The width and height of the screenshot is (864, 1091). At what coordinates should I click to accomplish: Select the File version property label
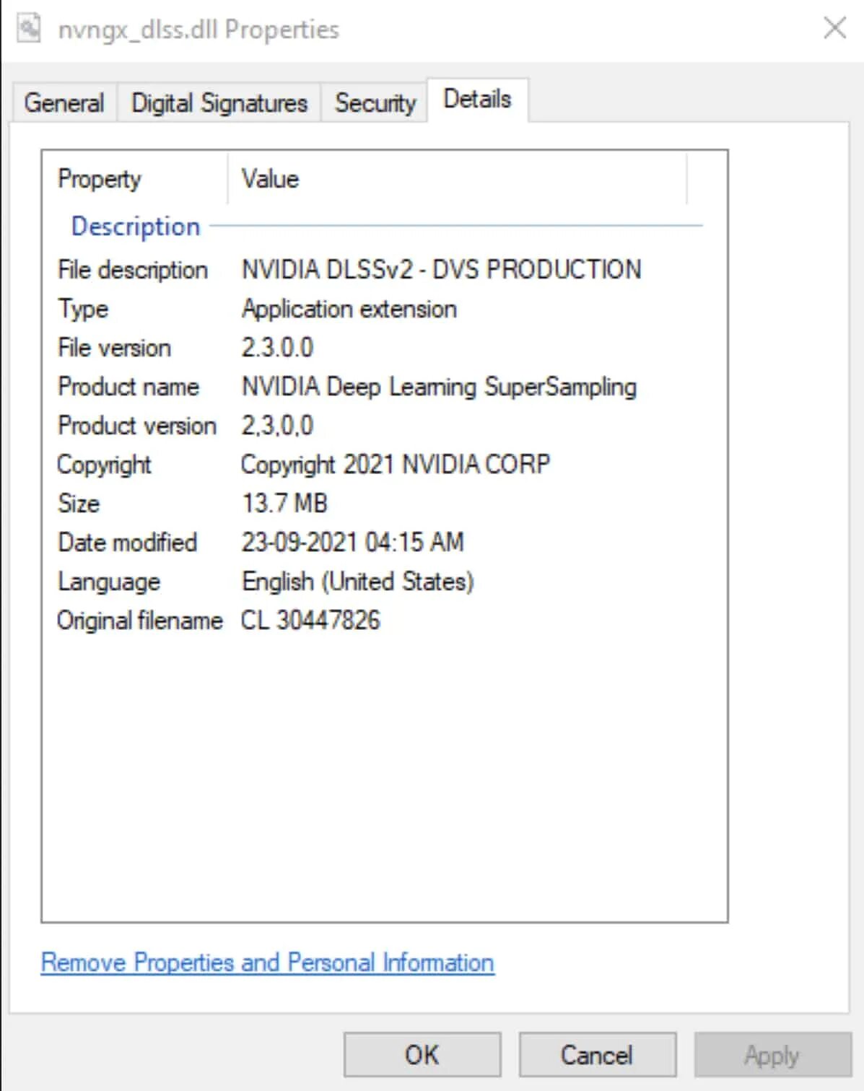(x=114, y=348)
